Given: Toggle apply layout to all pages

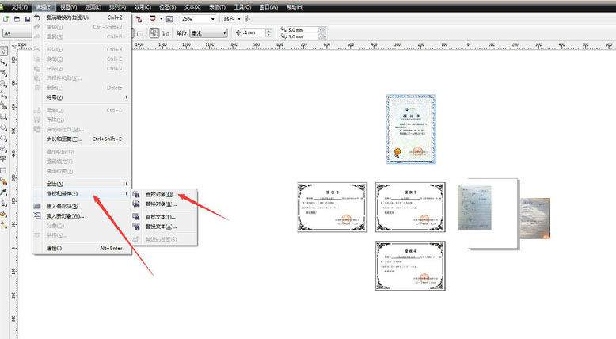Looking at the screenshot, I should [155, 33].
